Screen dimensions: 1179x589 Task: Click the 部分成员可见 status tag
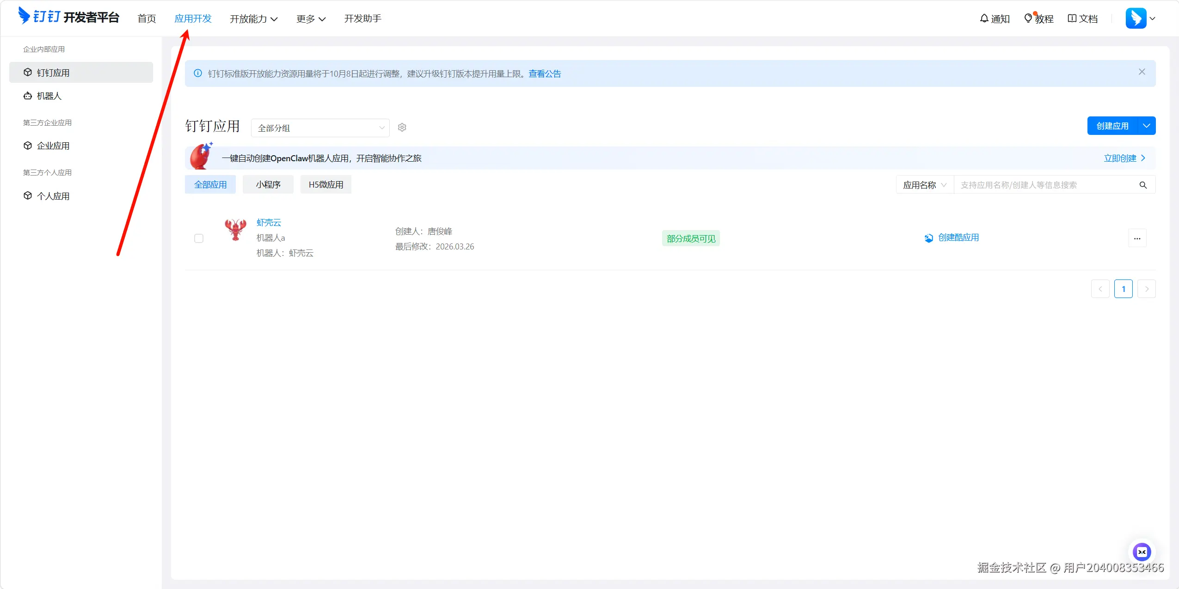691,238
